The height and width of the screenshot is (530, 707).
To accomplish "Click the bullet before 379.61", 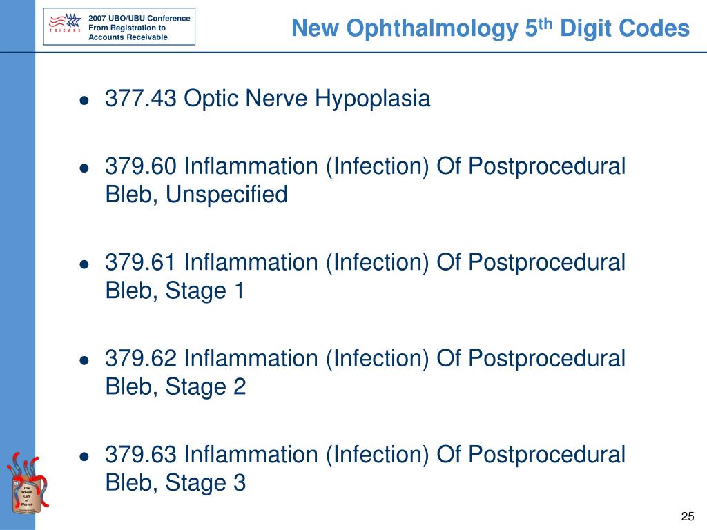I will (x=84, y=264).
